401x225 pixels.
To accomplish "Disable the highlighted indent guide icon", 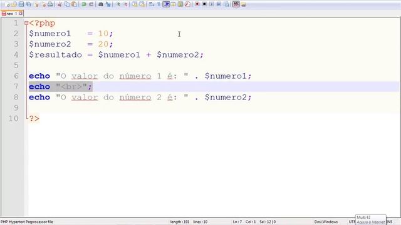I will click(x=166, y=4).
